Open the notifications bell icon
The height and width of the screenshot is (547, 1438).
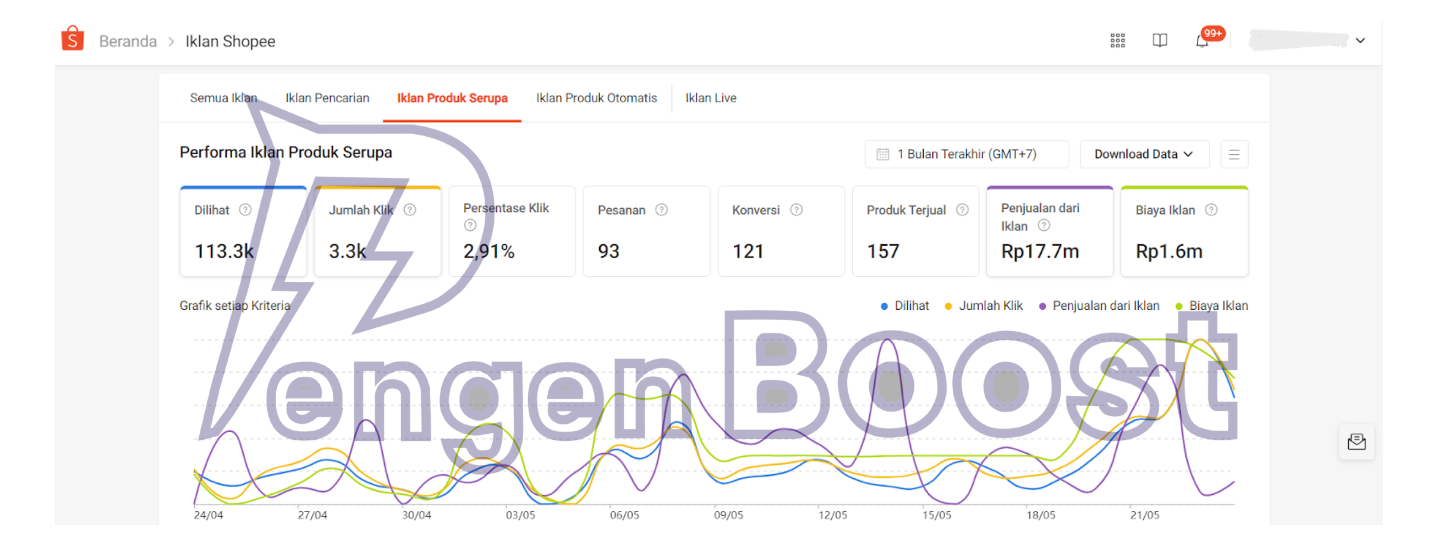pos(1202,41)
